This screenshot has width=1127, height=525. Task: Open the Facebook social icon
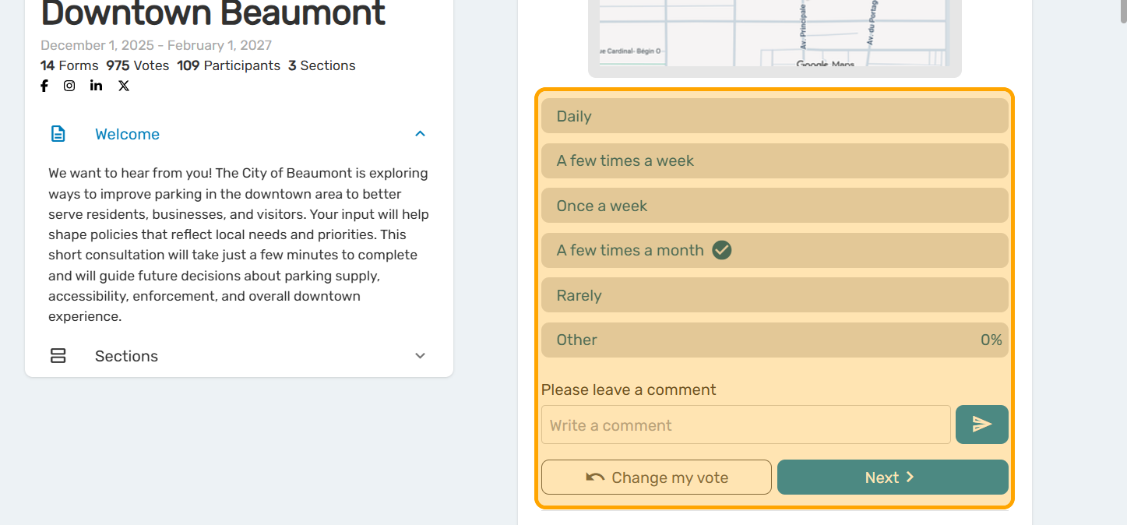point(44,86)
